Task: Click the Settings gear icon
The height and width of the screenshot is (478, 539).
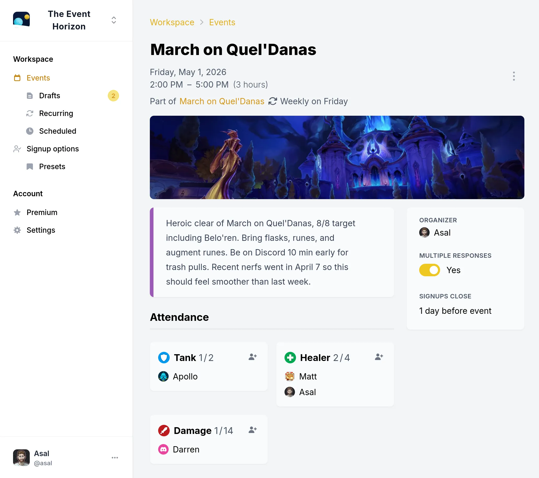Action: point(17,230)
